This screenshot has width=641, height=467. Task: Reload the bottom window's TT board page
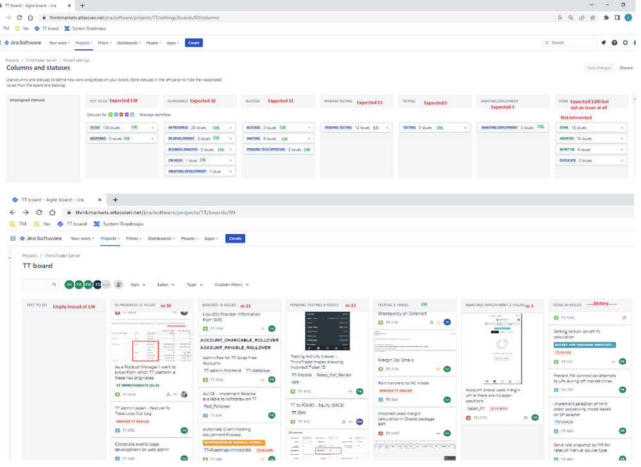tap(39, 212)
